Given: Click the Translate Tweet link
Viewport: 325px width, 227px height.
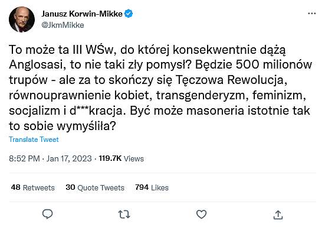Looking at the screenshot, I should (34, 140).
